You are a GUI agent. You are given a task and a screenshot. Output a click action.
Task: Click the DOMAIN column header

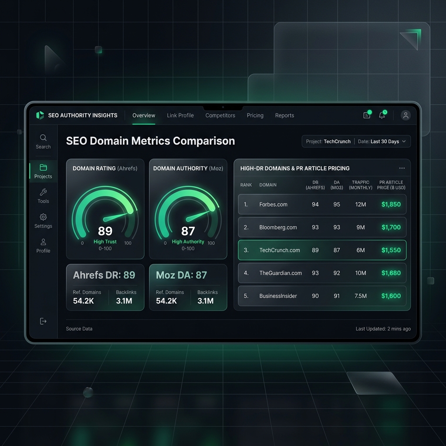point(268,185)
